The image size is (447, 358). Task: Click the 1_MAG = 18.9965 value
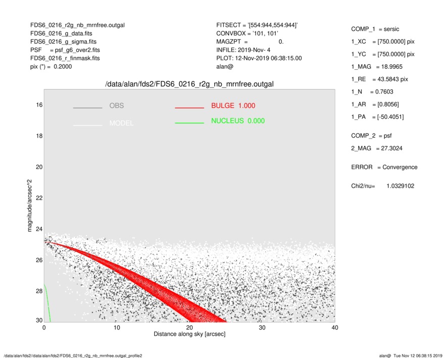click(377, 67)
